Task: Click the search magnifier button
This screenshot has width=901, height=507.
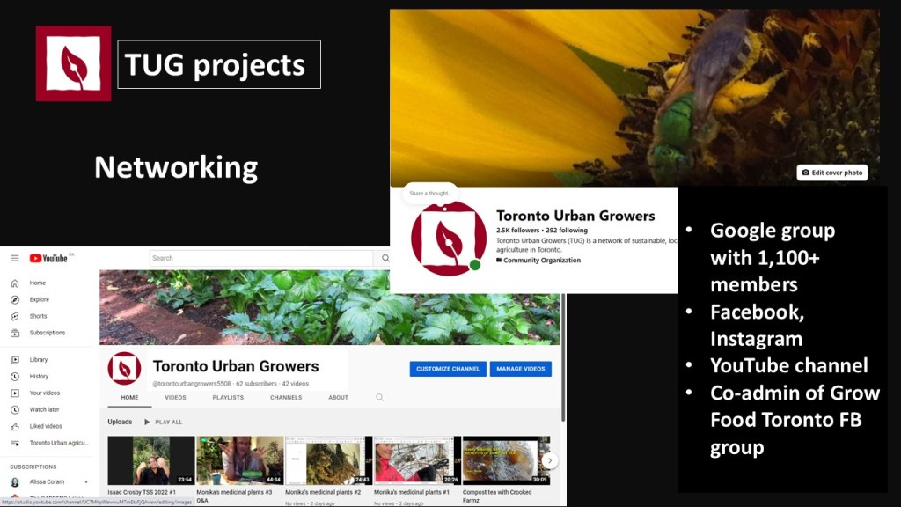Action: pos(385,258)
